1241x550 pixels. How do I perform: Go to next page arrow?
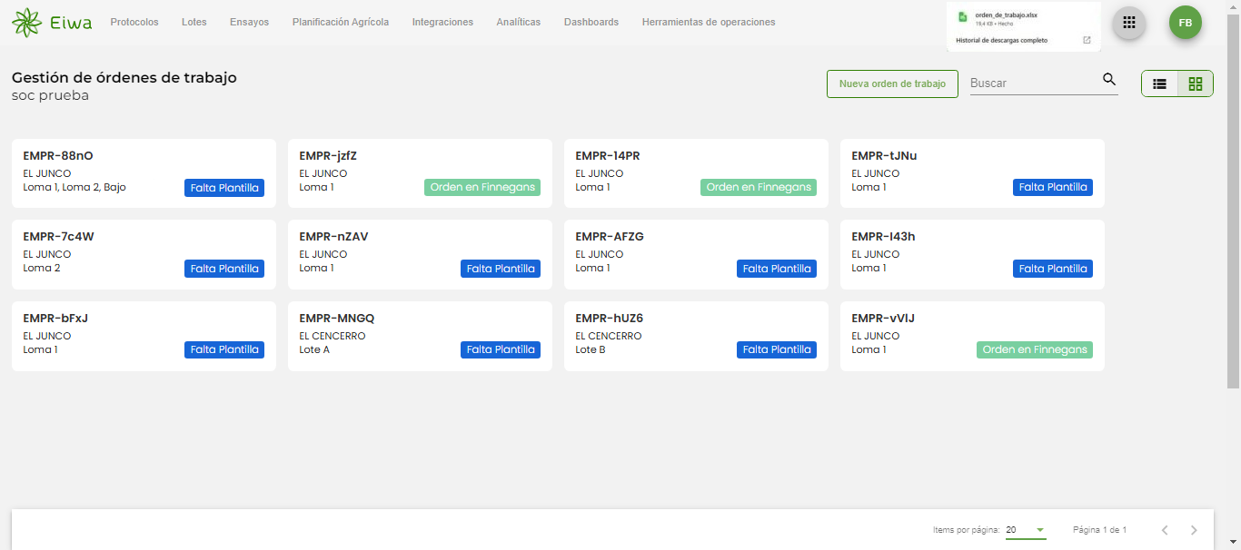click(x=1194, y=530)
